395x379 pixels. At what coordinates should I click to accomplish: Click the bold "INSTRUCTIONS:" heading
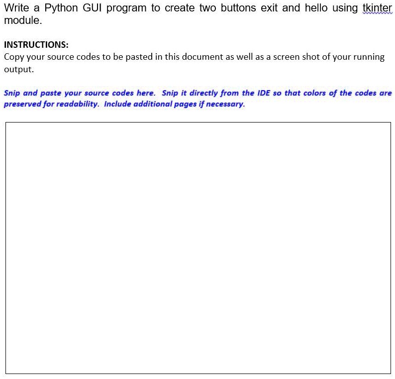point(36,45)
